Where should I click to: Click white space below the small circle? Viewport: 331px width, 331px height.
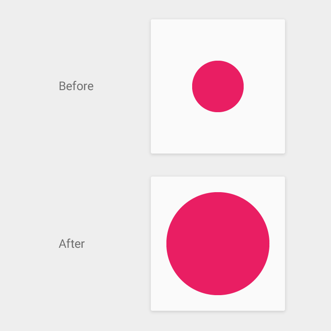[x=218, y=133]
